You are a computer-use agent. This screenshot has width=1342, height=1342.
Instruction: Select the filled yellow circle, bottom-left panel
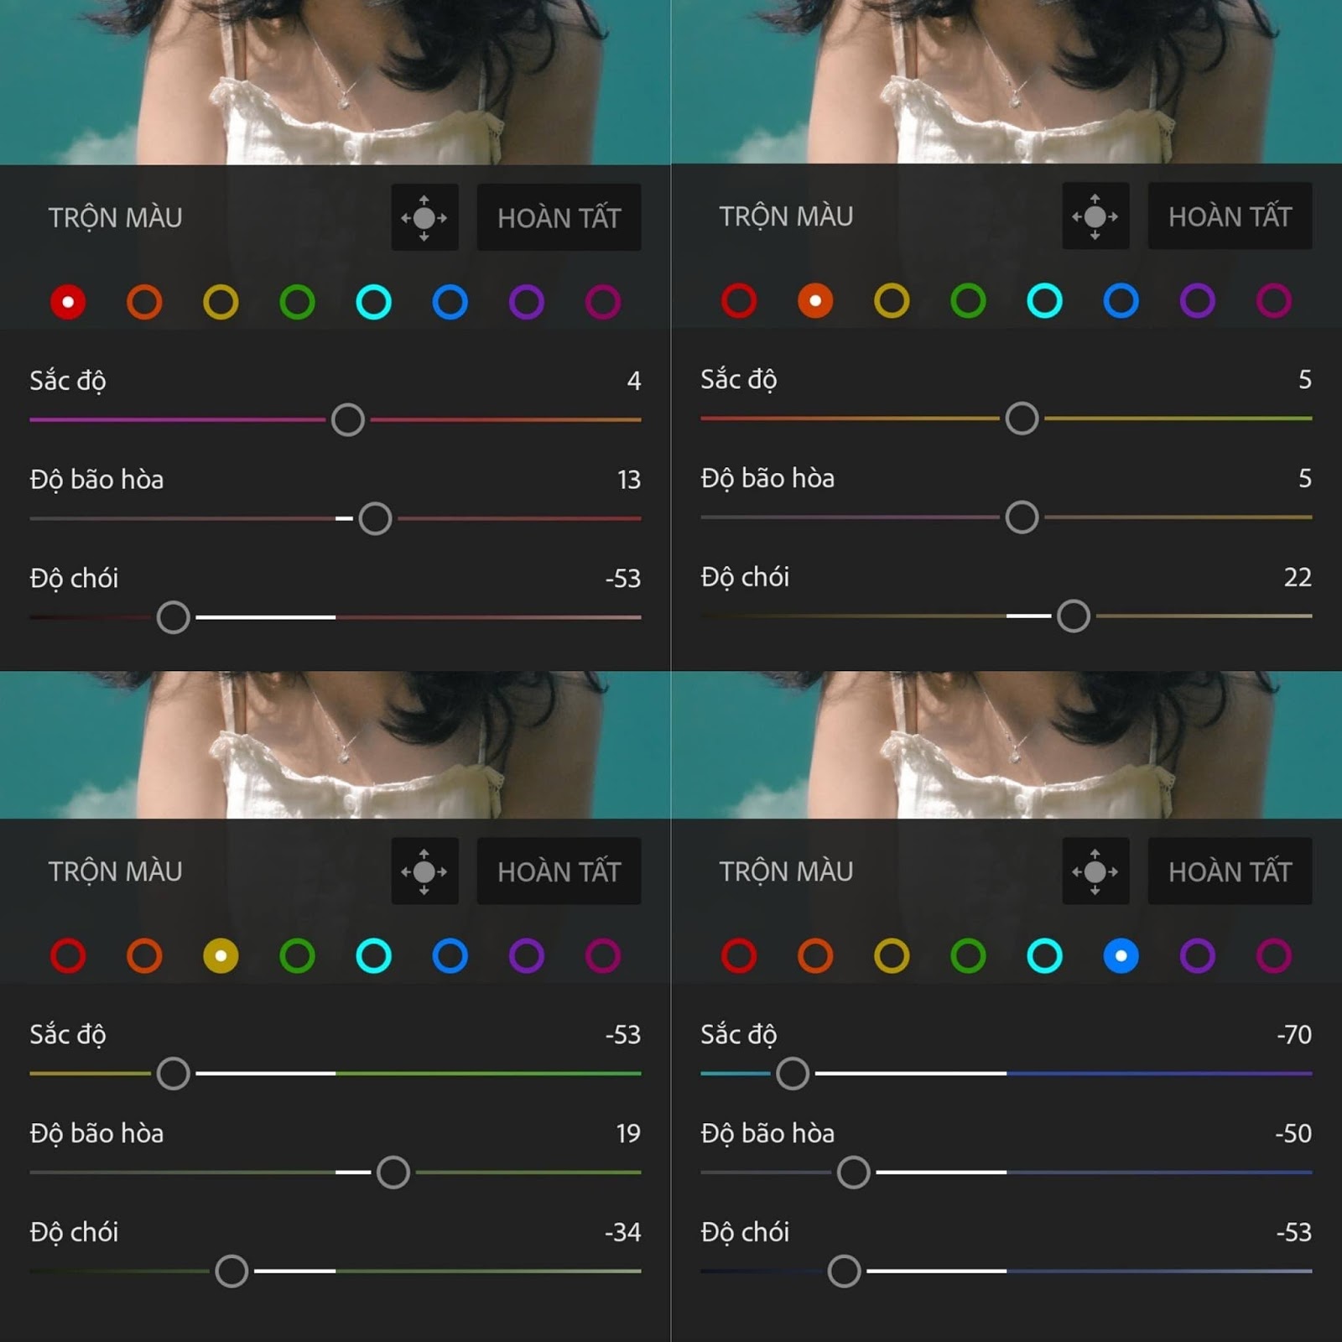[x=221, y=955]
